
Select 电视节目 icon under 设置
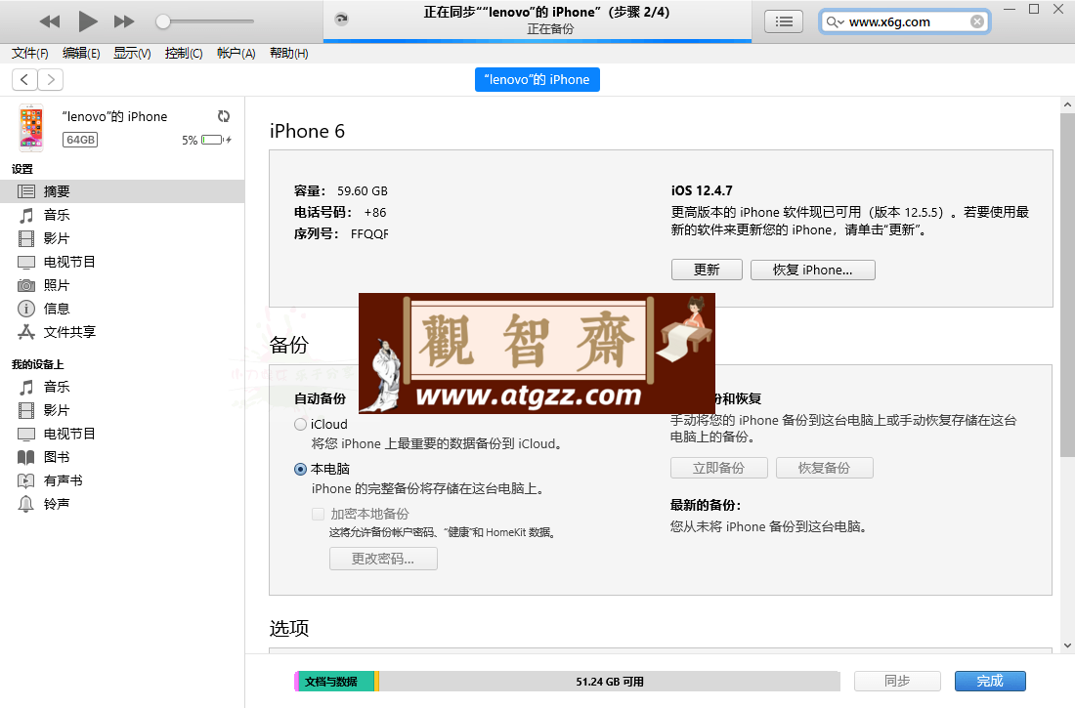[26, 262]
